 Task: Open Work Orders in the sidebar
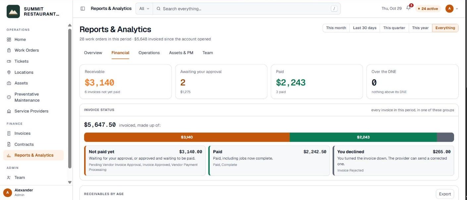33,50
